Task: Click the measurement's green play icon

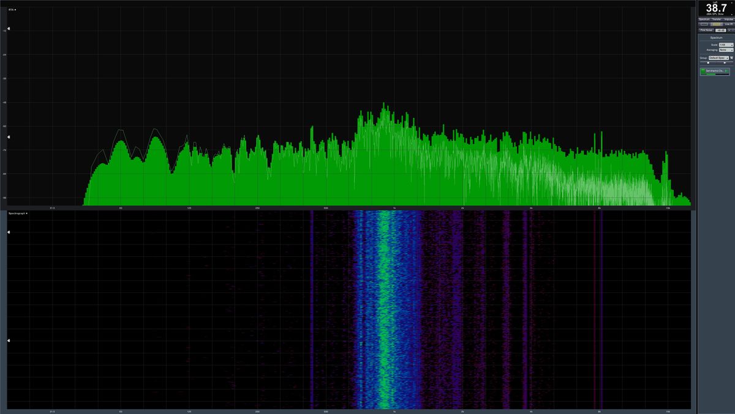Action: click(726, 71)
